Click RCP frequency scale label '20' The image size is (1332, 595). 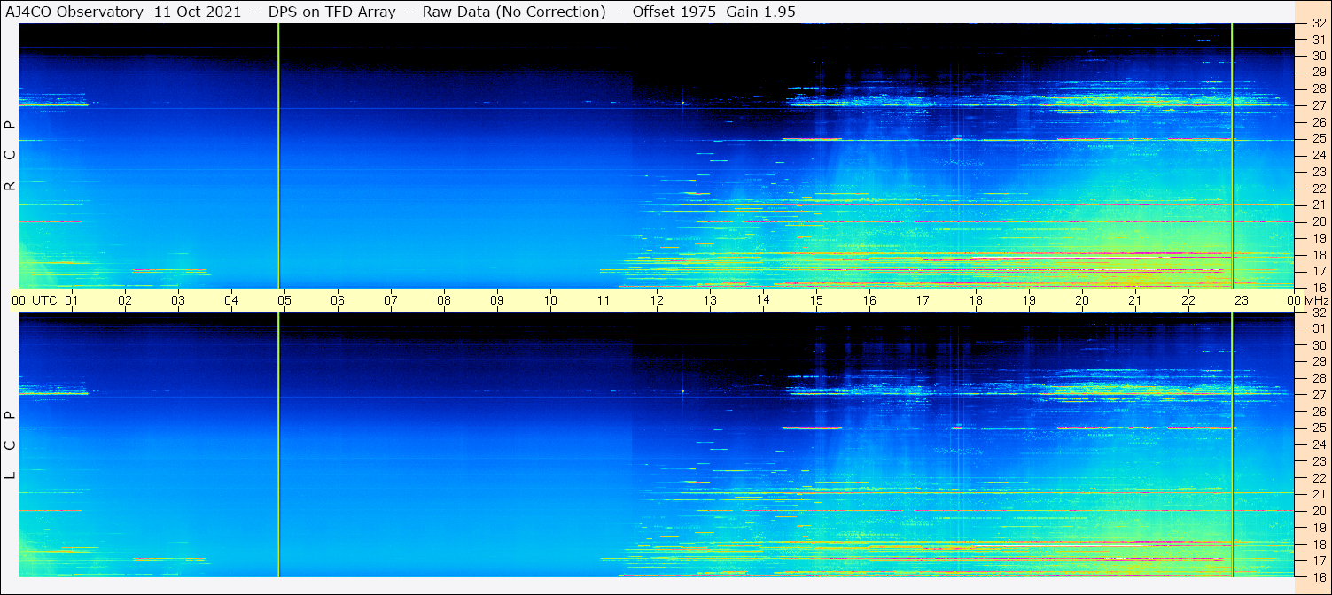point(1319,221)
